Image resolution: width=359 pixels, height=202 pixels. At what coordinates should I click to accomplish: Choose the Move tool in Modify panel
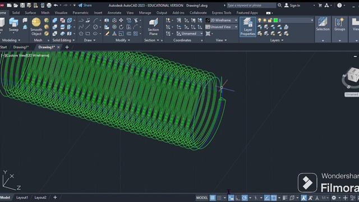coord(121,20)
